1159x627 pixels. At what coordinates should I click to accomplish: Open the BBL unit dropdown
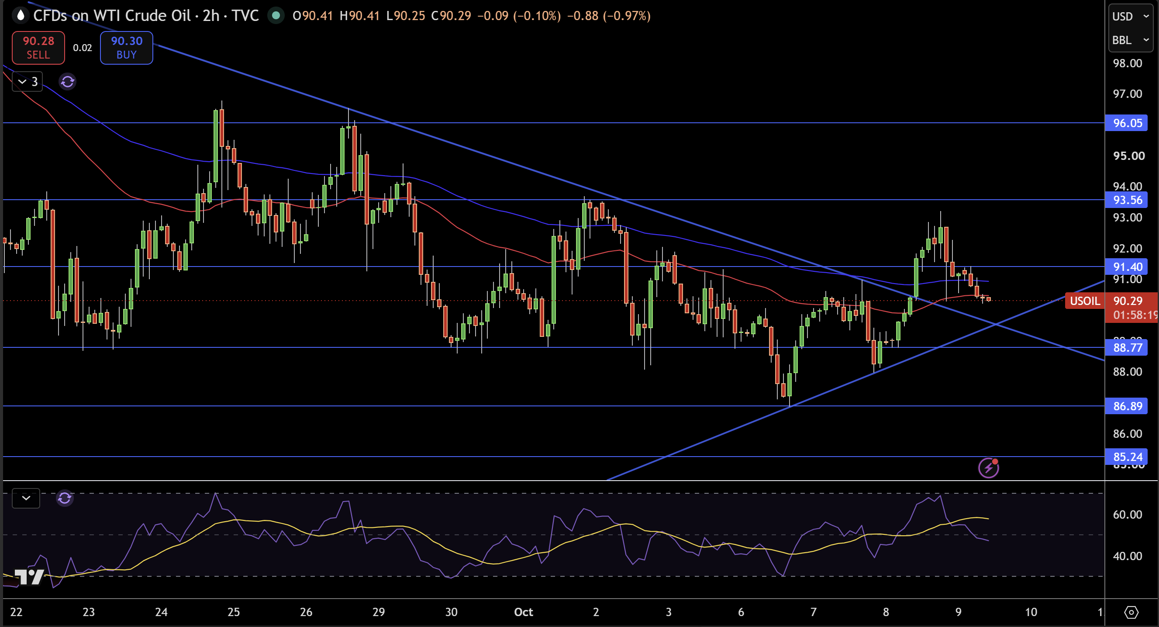(1131, 40)
